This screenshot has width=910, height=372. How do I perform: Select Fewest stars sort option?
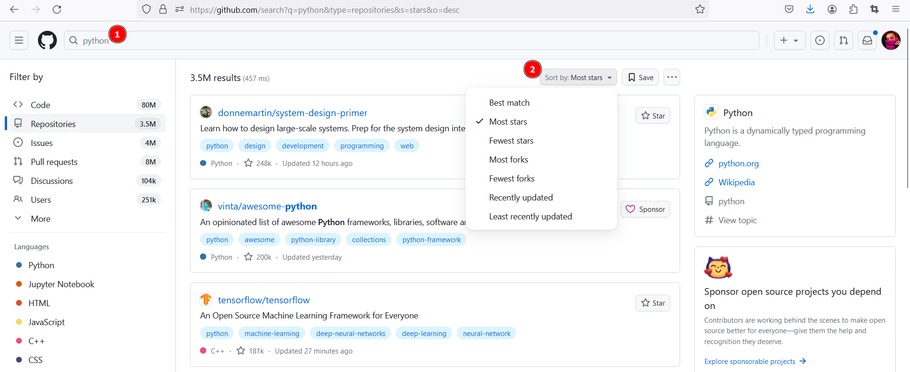coord(541,141)
